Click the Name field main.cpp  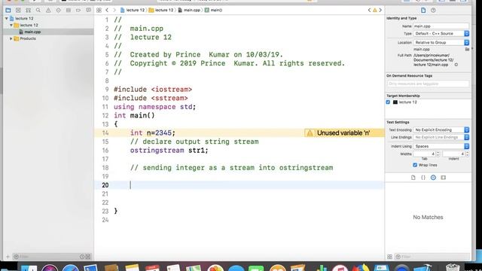pos(441,26)
